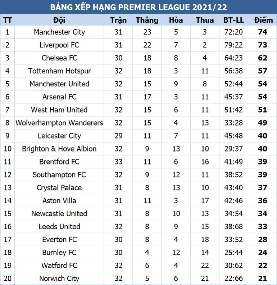Click the Everton FC team name

59,239
